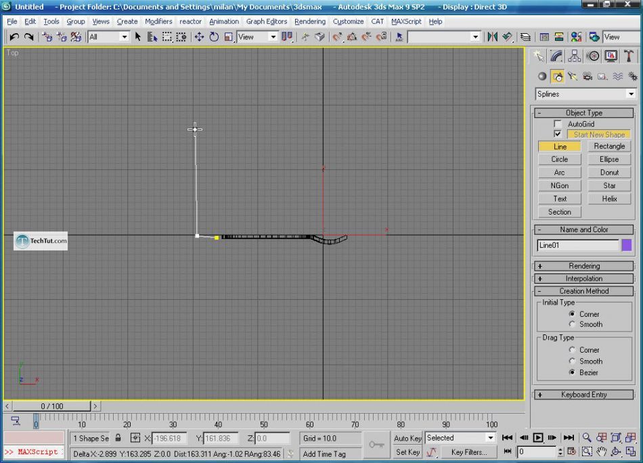The height and width of the screenshot is (463, 643).
Task: Collapse the Creation Method rollout
Action: 584,291
